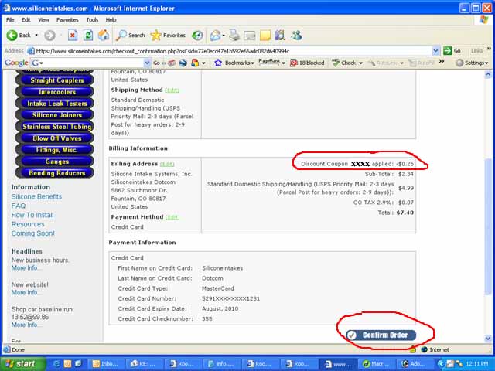Open the Silicone Benefits link
This screenshot has height=371, width=495.
click(36, 196)
